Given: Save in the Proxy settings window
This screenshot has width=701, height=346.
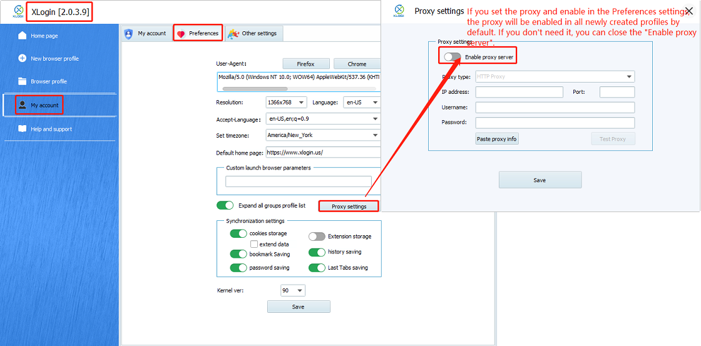Looking at the screenshot, I should tap(540, 180).
